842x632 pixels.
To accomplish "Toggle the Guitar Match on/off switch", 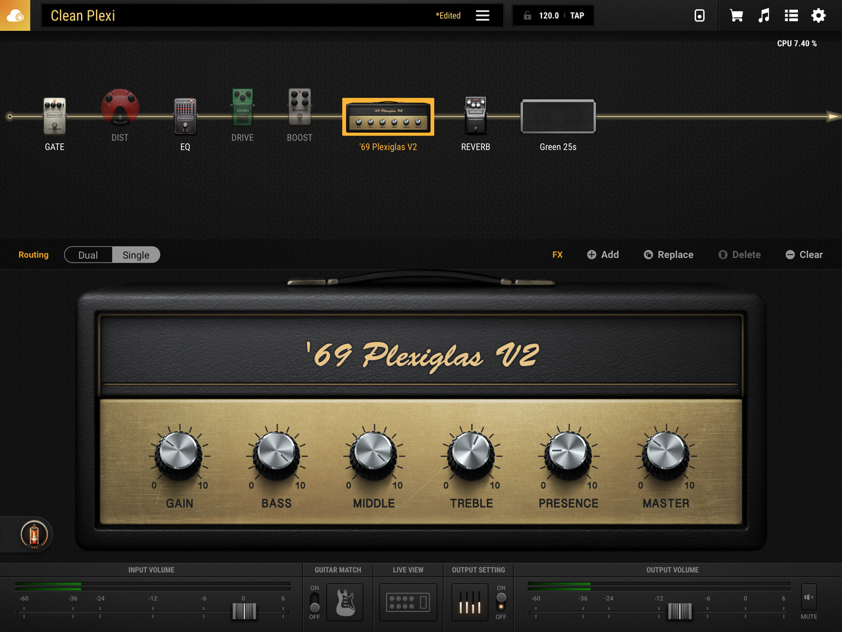I will (x=314, y=602).
